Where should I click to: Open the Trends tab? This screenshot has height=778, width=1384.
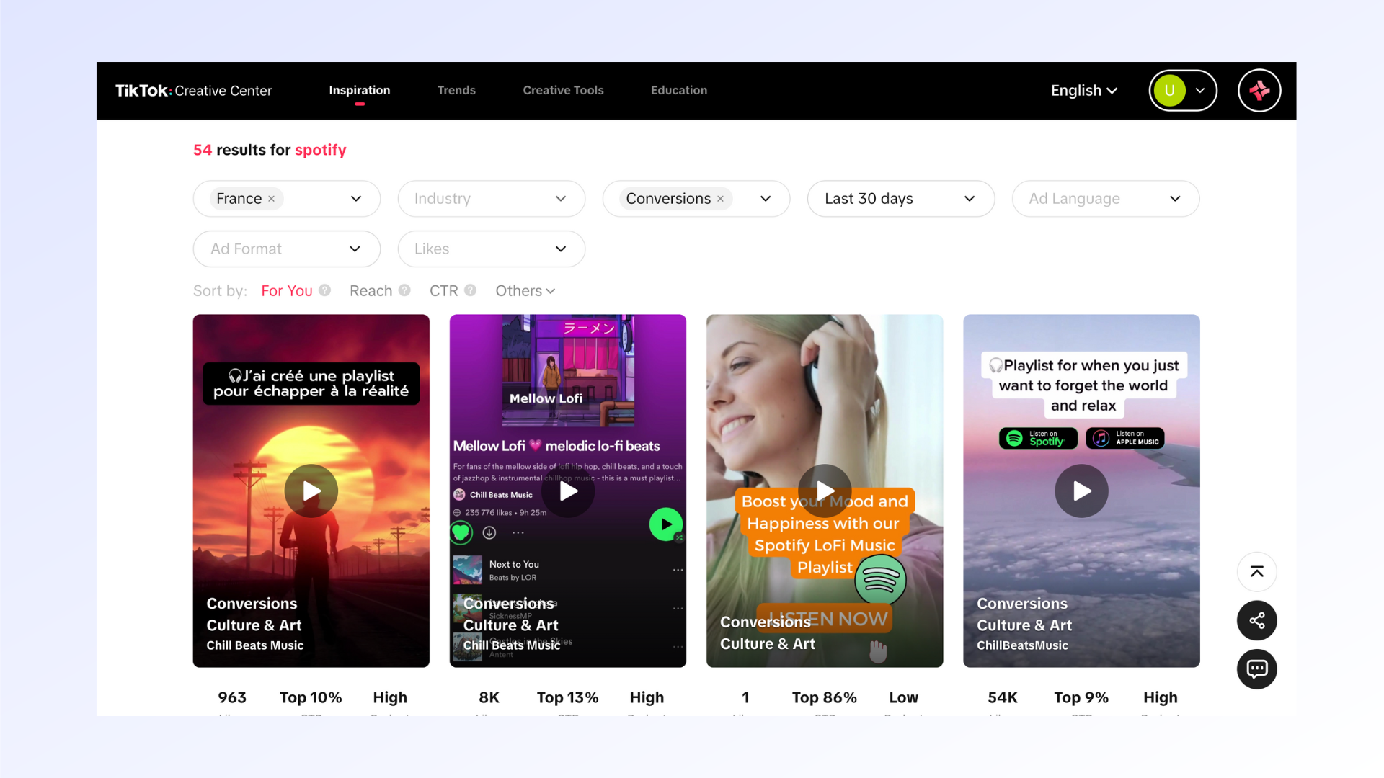pyautogui.click(x=456, y=90)
